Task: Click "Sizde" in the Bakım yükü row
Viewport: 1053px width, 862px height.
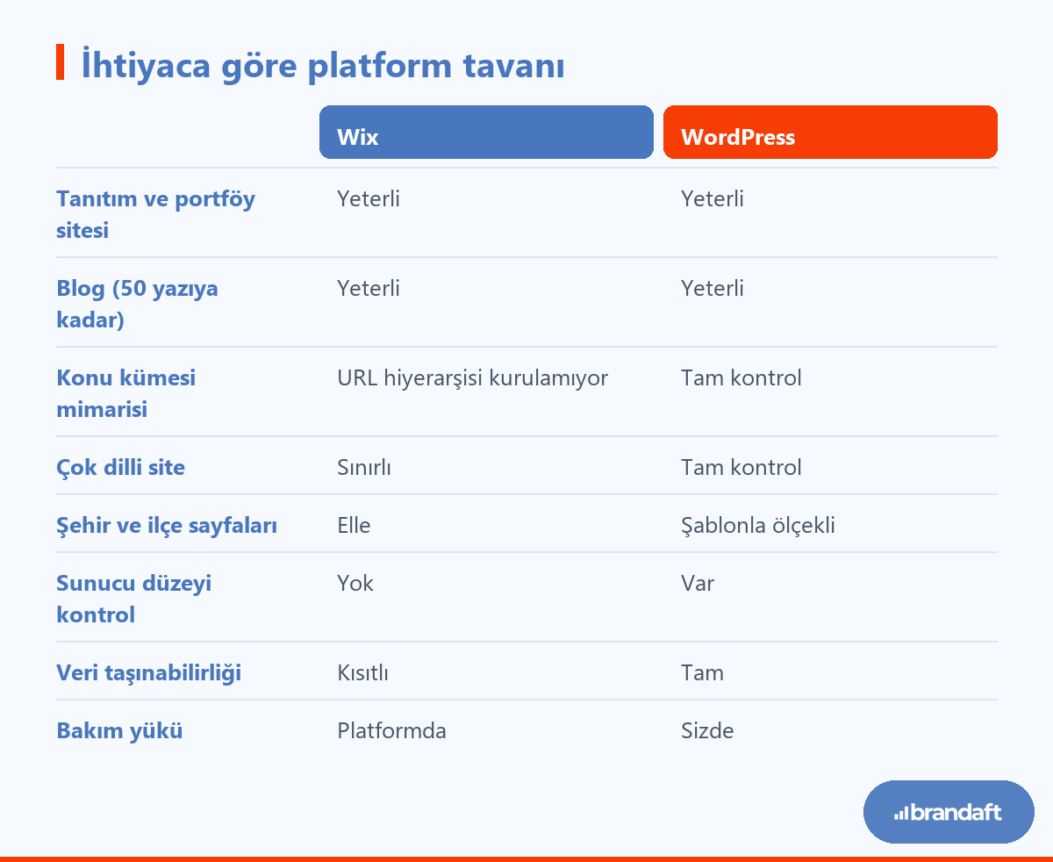Action: (x=707, y=730)
